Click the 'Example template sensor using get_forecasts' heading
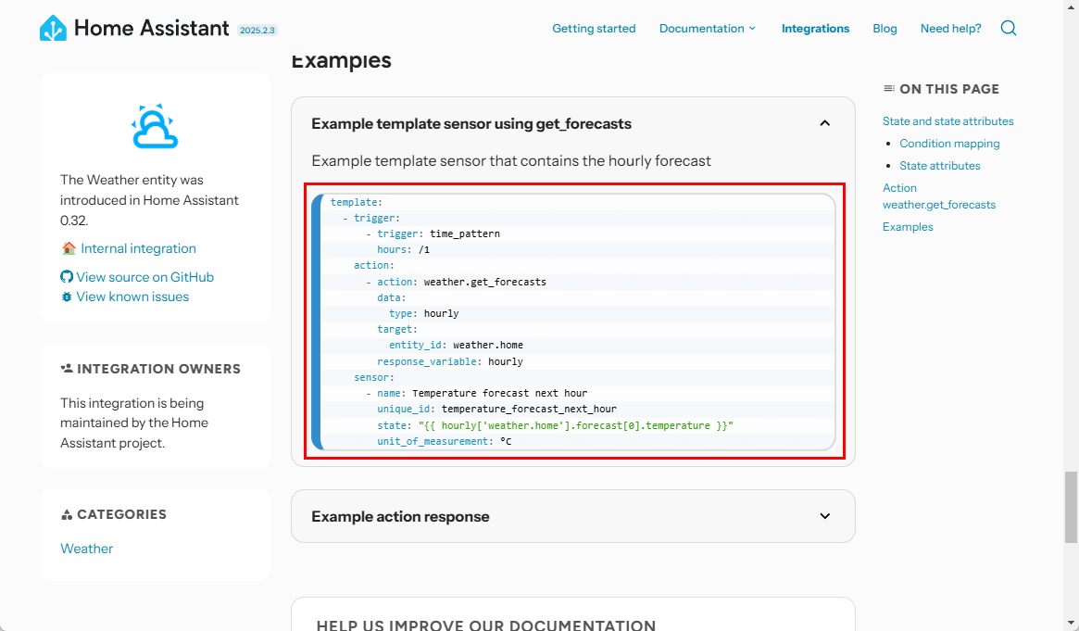Screen dimensions: 1079x631 [471, 123]
